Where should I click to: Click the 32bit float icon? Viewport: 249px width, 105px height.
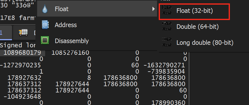pos(167,10)
